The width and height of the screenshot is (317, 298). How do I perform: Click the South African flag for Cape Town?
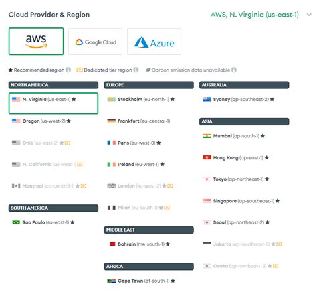[x=112, y=281]
